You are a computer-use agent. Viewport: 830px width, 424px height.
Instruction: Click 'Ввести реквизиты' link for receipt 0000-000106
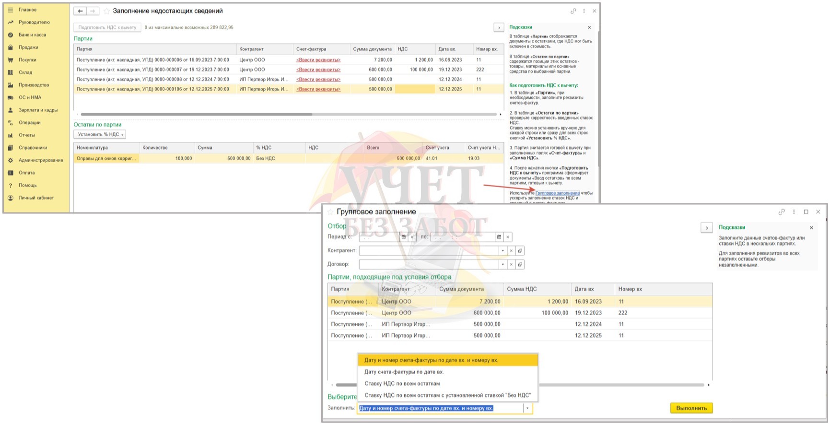pos(318,89)
